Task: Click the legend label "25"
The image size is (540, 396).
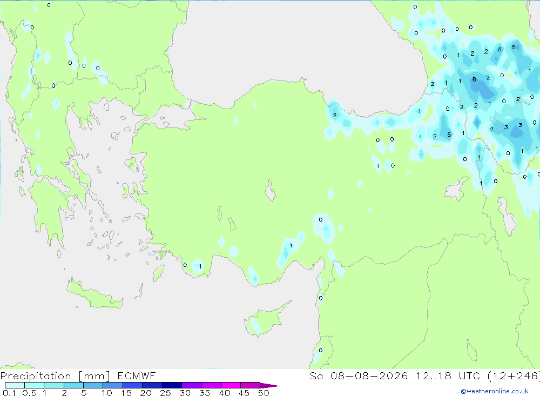Action: pos(166,393)
